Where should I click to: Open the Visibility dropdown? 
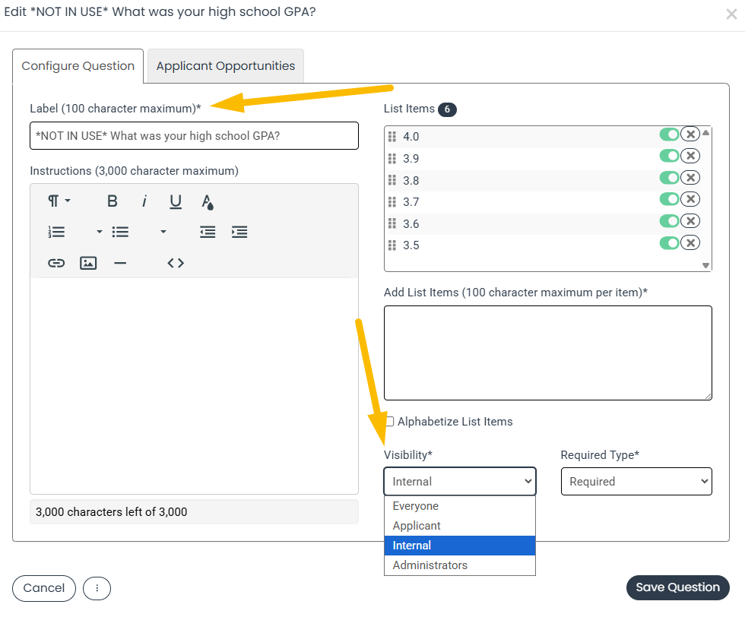pos(460,481)
